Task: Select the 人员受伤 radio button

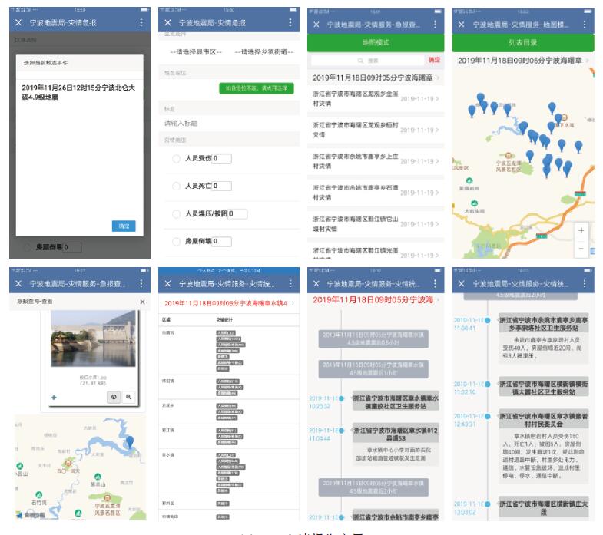Action: (177, 159)
